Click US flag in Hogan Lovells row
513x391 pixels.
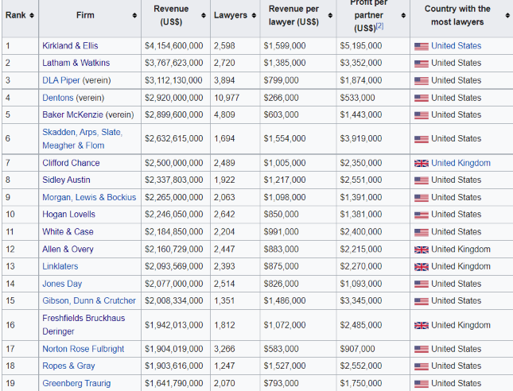pyautogui.click(x=422, y=215)
